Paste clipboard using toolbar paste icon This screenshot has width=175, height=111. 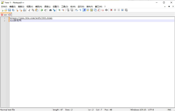[37, 10]
